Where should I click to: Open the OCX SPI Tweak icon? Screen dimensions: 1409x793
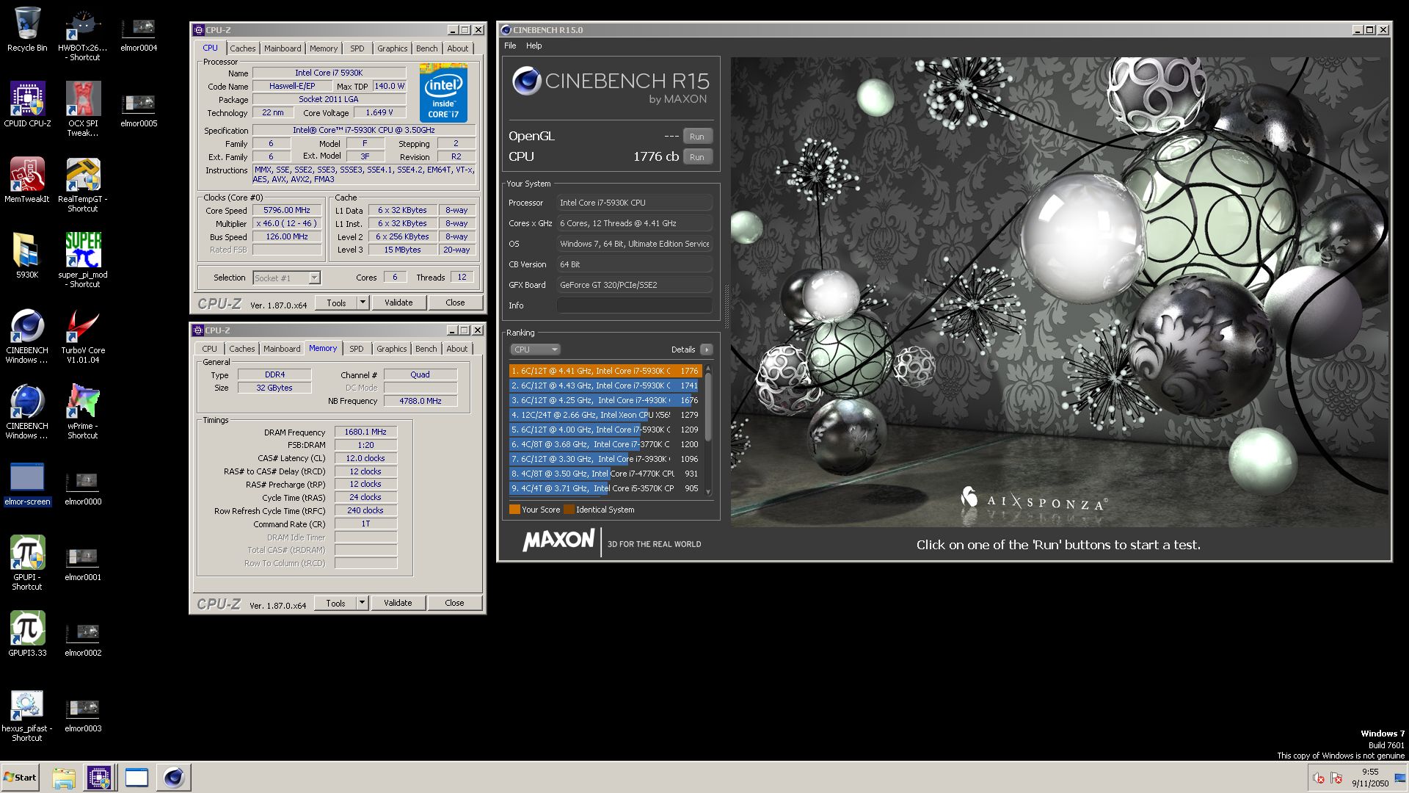coord(83,109)
